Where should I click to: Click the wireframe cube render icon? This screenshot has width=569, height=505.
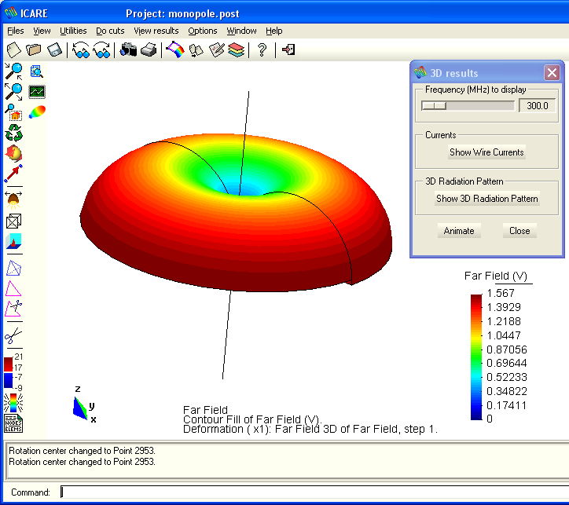point(14,221)
